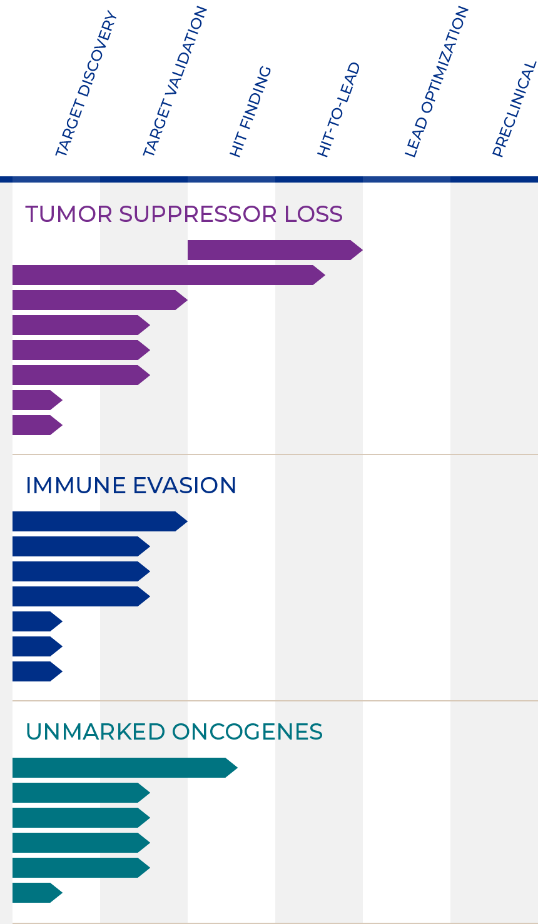Click the HIT FINDING column header
Screen dimensions: 538x924
click(250, 111)
